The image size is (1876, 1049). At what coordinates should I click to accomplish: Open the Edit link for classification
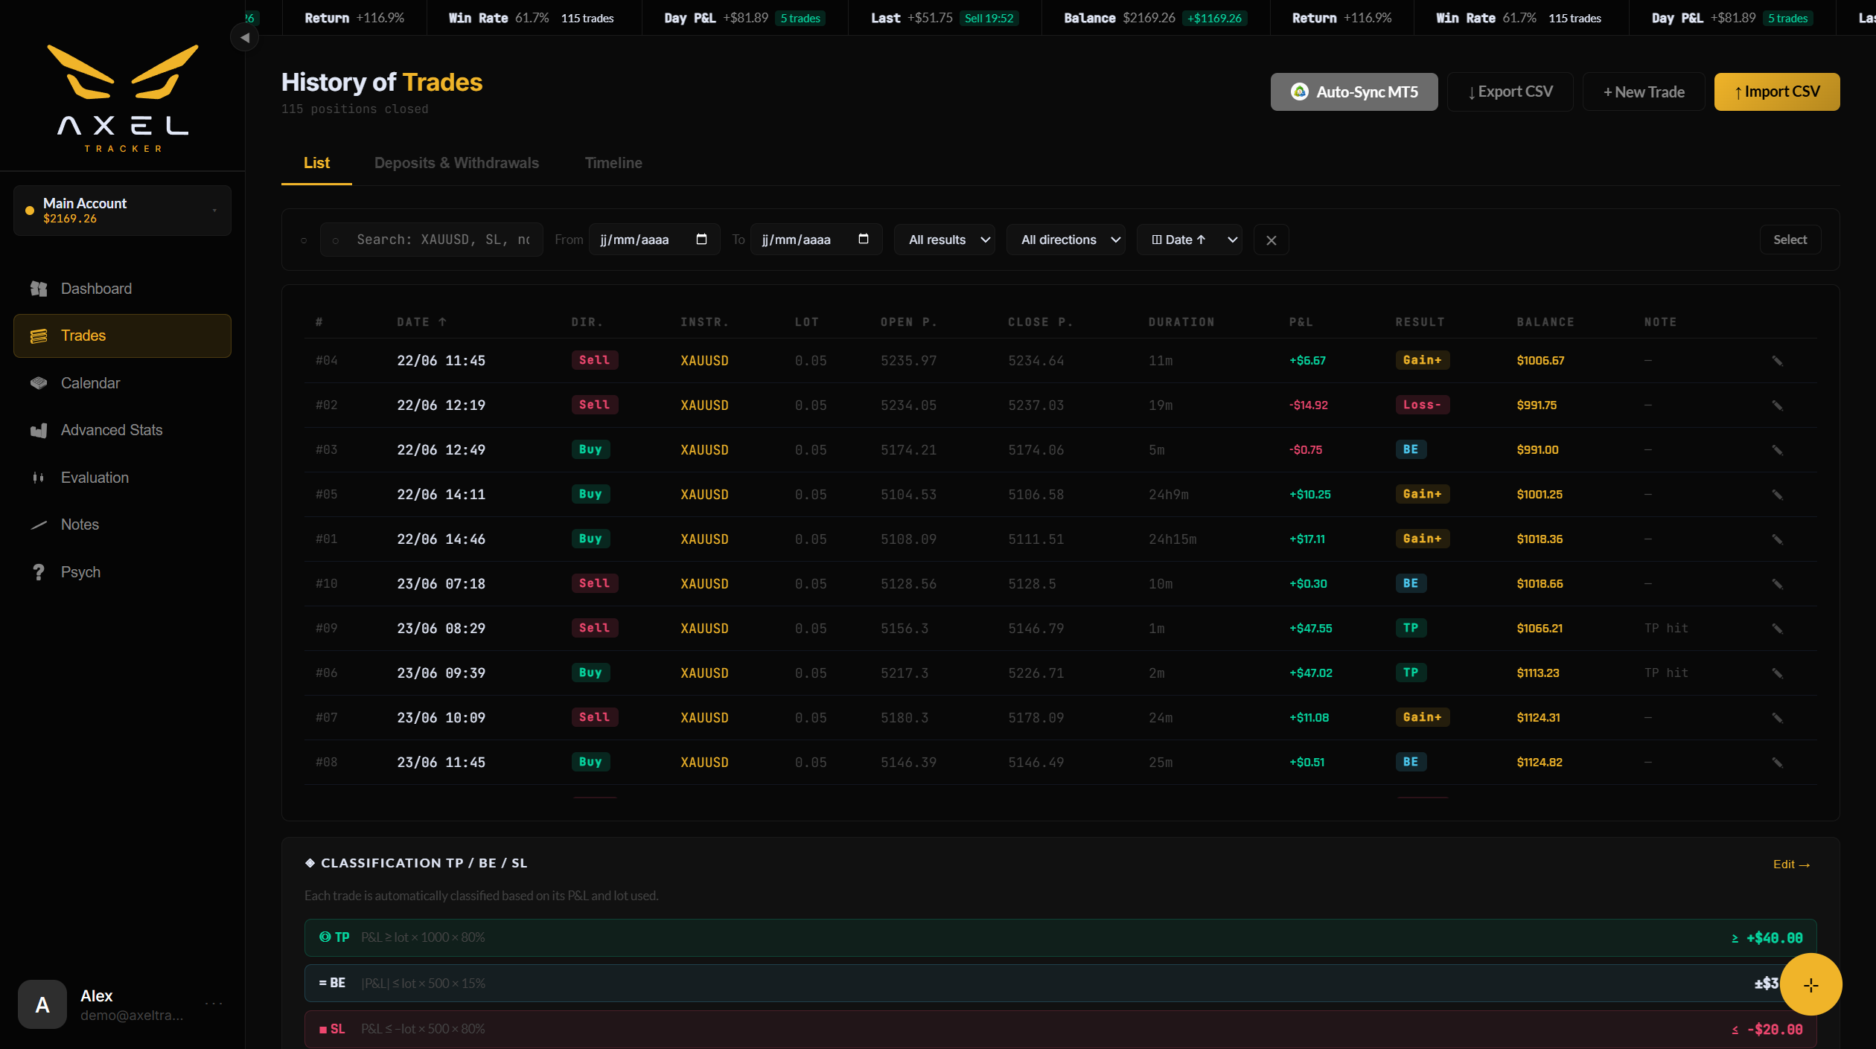tap(1791, 864)
